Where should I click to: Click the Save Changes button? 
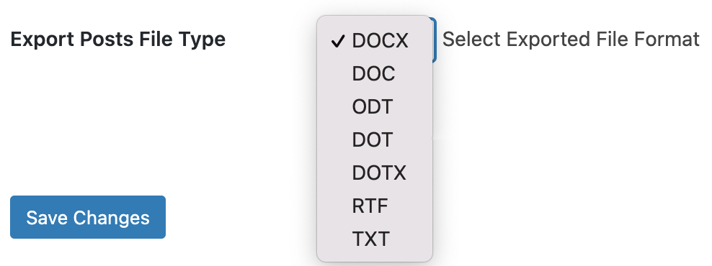(x=88, y=217)
